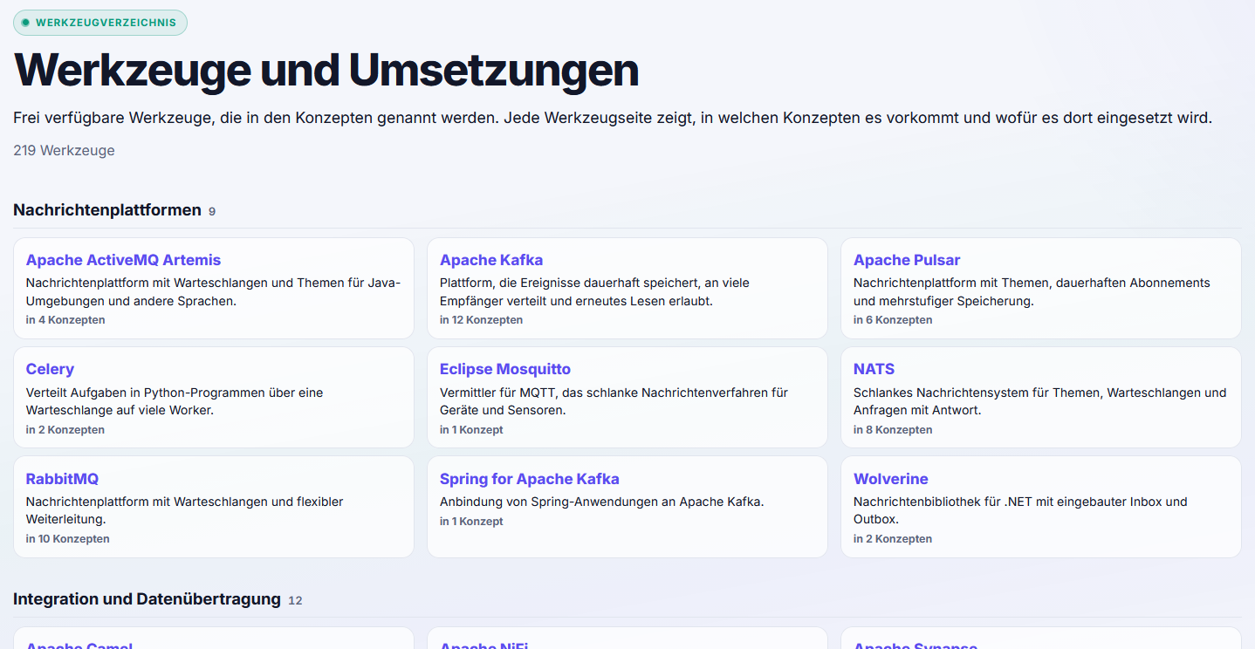Screen dimensions: 1255x649
Task: Click the Celery description about Python-Programmen
Action: coord(175,401)
